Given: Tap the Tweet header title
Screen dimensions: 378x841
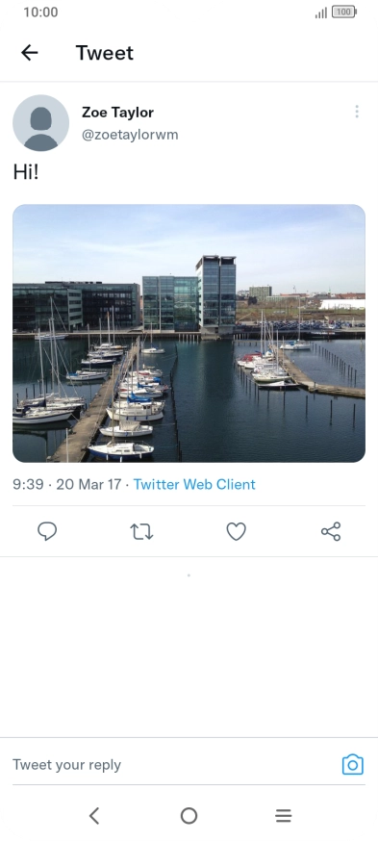Looking at the screenshot, I should point(105,53).
